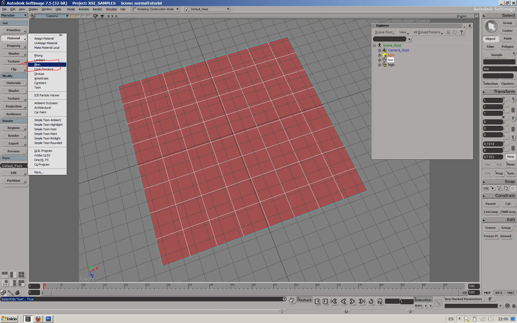Toggle snap to grid in Snap panel
Image resolution: width=517 pixels, height=323 pixels.
coord(512,188)
